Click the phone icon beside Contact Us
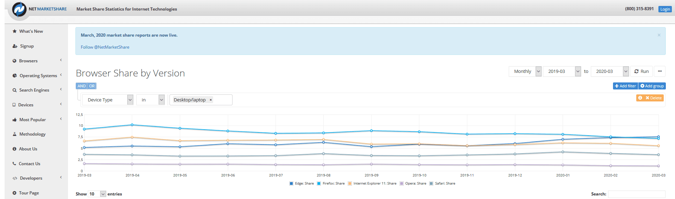675x199 pixels. coord(14,164)
